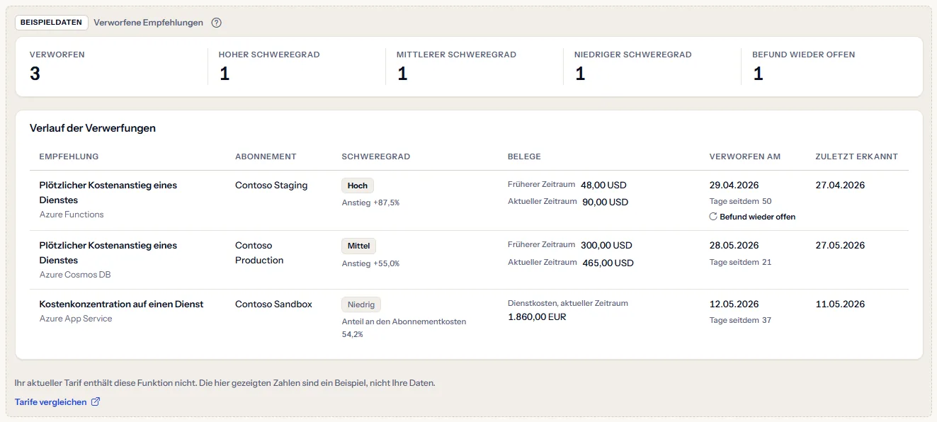Select the EMPFEHLUNG column header
This screenshot has width=937, height=422.
point(69,156)
